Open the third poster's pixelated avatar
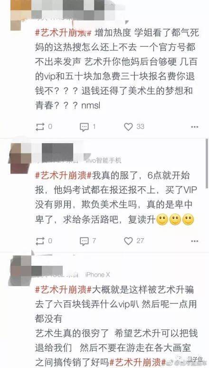The height and width of the screenshot is (368, 209). pyautogui.click(x=19, y=270)
